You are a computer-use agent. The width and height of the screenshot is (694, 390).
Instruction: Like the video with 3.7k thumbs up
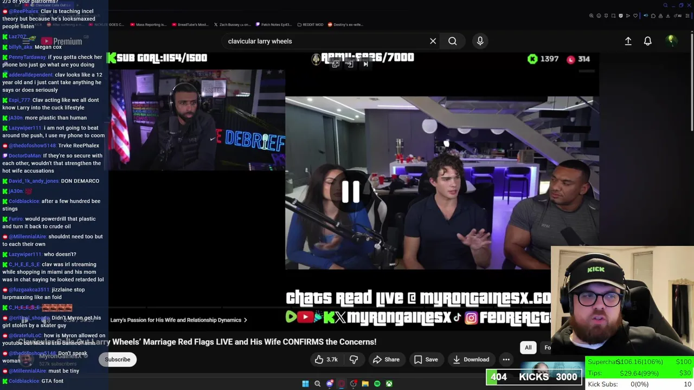tap(326, 360)
